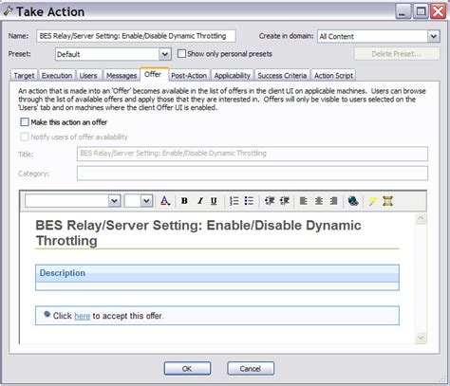Open the Messages tab
The image size is (450, 386).
(122, 76)
